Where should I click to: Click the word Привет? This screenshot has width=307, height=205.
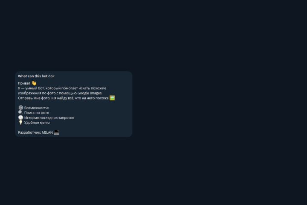click(x=24, y=83)
